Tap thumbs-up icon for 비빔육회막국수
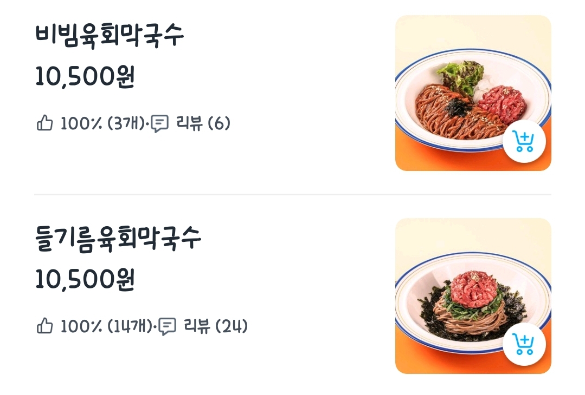Image resolution: width=585 pixels, height=395 pixels. (x=45, y=123)
